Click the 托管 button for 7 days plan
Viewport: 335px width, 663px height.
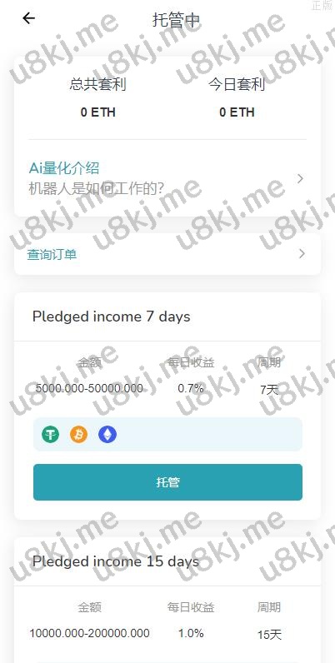point(167,482)
